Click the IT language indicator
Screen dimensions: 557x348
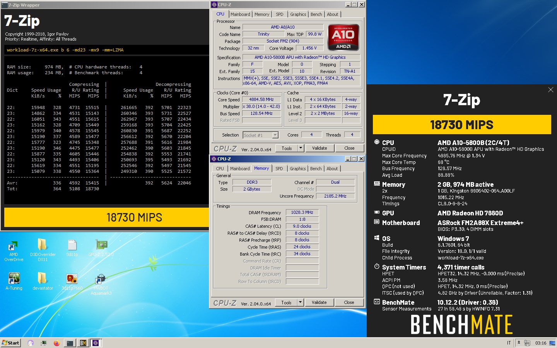pos(509,343)
